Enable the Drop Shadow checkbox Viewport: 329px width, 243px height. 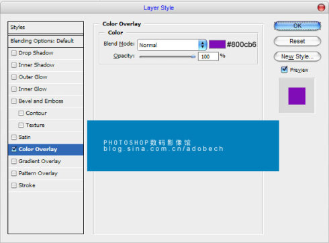pos(14,53)
